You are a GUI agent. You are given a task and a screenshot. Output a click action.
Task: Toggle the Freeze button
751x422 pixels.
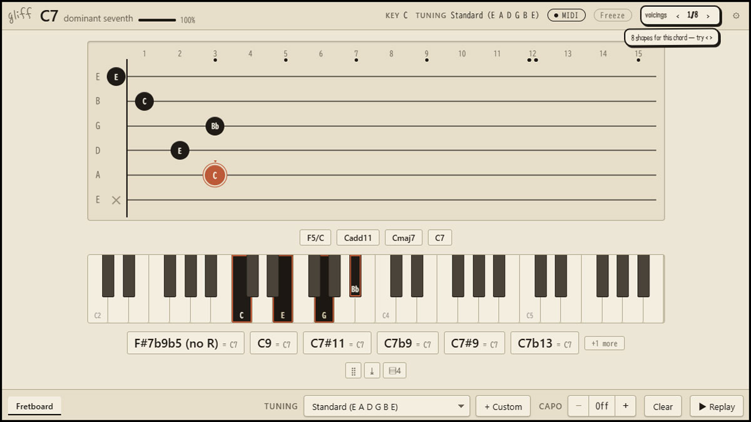pyautogui.click(x=613, y=16)
